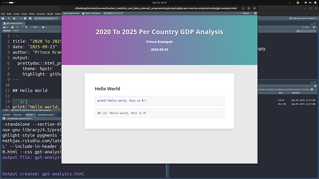319x179 pixels.
Task: Click the Knit button
Action: [34, 27]
